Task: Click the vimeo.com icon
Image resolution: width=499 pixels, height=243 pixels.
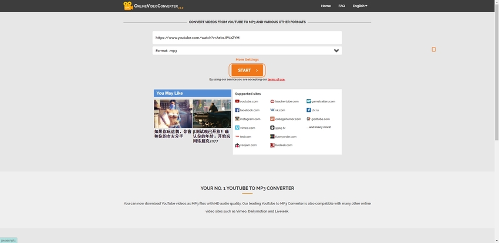Action: tap(237, 128)
